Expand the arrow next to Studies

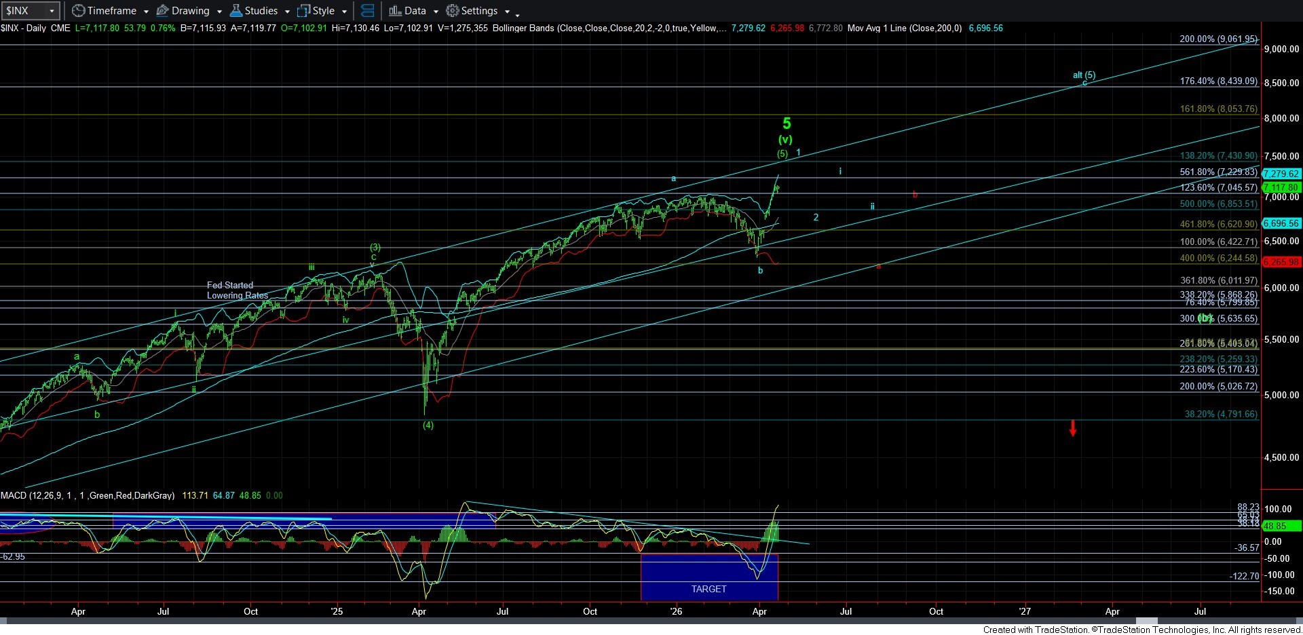pos(287,12)
